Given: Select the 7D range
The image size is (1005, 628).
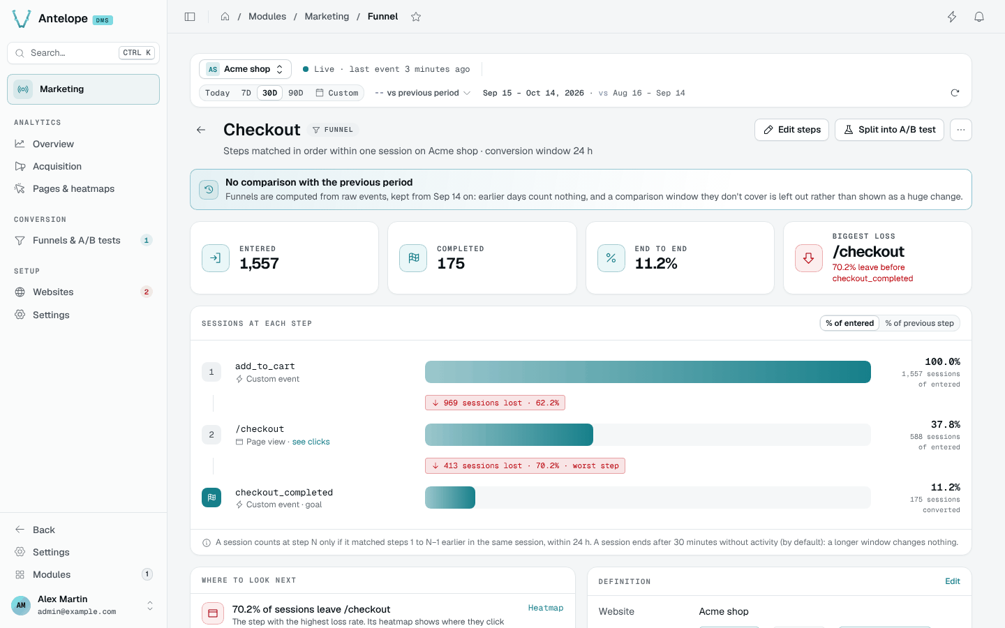Looking at the screenshot, I should tap(246, 93).
